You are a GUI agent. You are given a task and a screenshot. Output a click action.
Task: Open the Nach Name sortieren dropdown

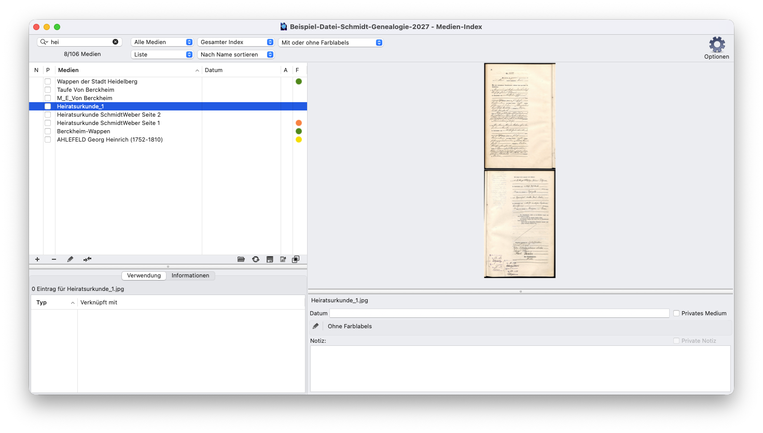tap(236, 54)
